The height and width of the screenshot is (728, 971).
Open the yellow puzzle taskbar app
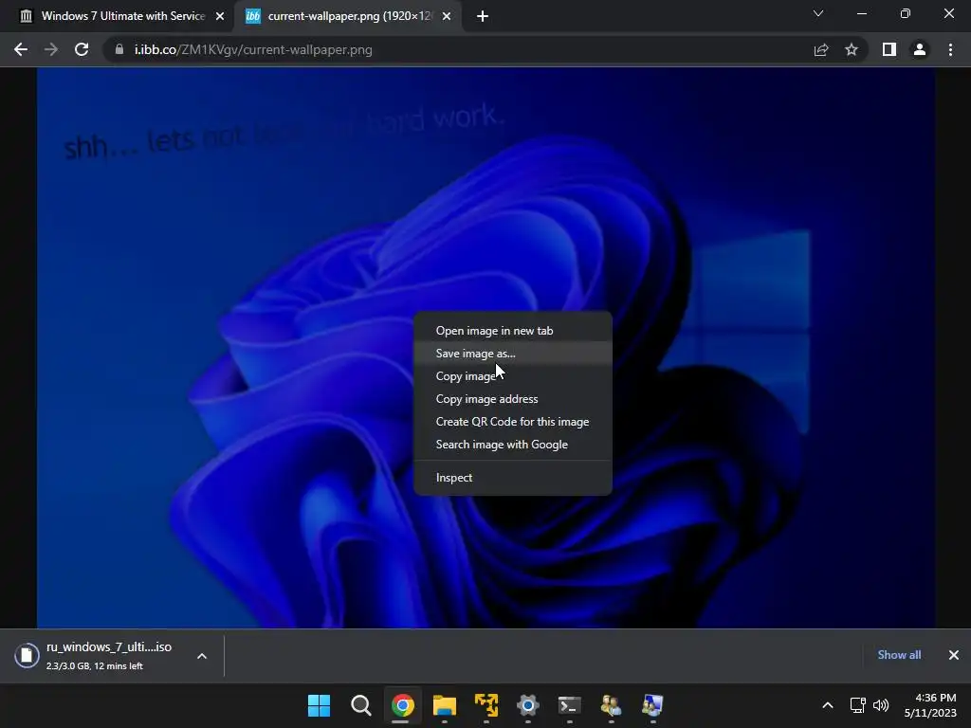point(486,705)
